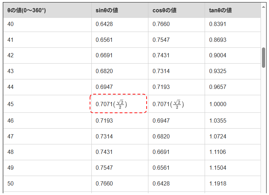The image size is (269, 195).
Task: Click the tan 45 value 1.0000
Action: pos(218,104)
